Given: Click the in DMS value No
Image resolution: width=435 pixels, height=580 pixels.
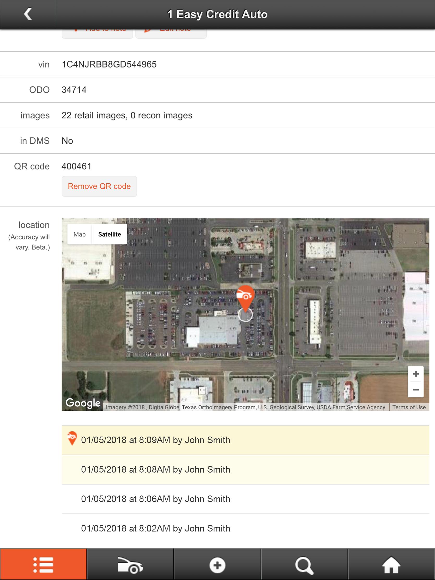Looking at the screenshot, I should [67, 141].
